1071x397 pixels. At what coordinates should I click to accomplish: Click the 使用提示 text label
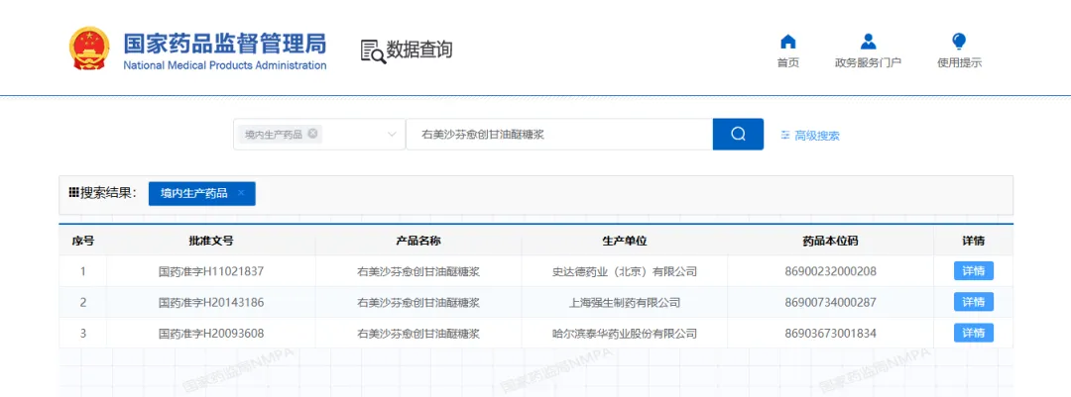pyautogui.click(x=959, y=62)
